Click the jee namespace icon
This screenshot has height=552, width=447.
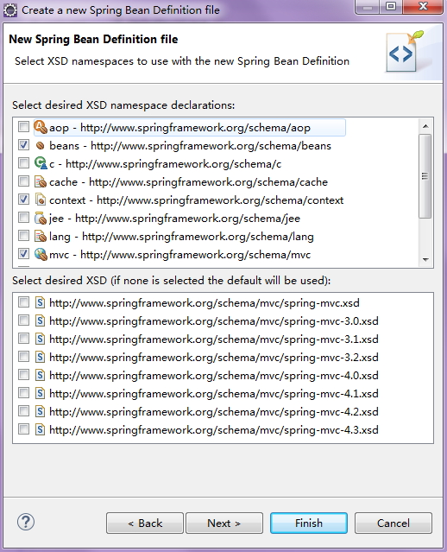[x=41, y=218]
